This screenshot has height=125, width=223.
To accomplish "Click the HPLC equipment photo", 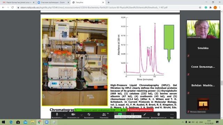I will point(75,62).
